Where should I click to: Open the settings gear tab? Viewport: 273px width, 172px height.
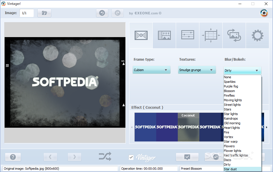257,35
